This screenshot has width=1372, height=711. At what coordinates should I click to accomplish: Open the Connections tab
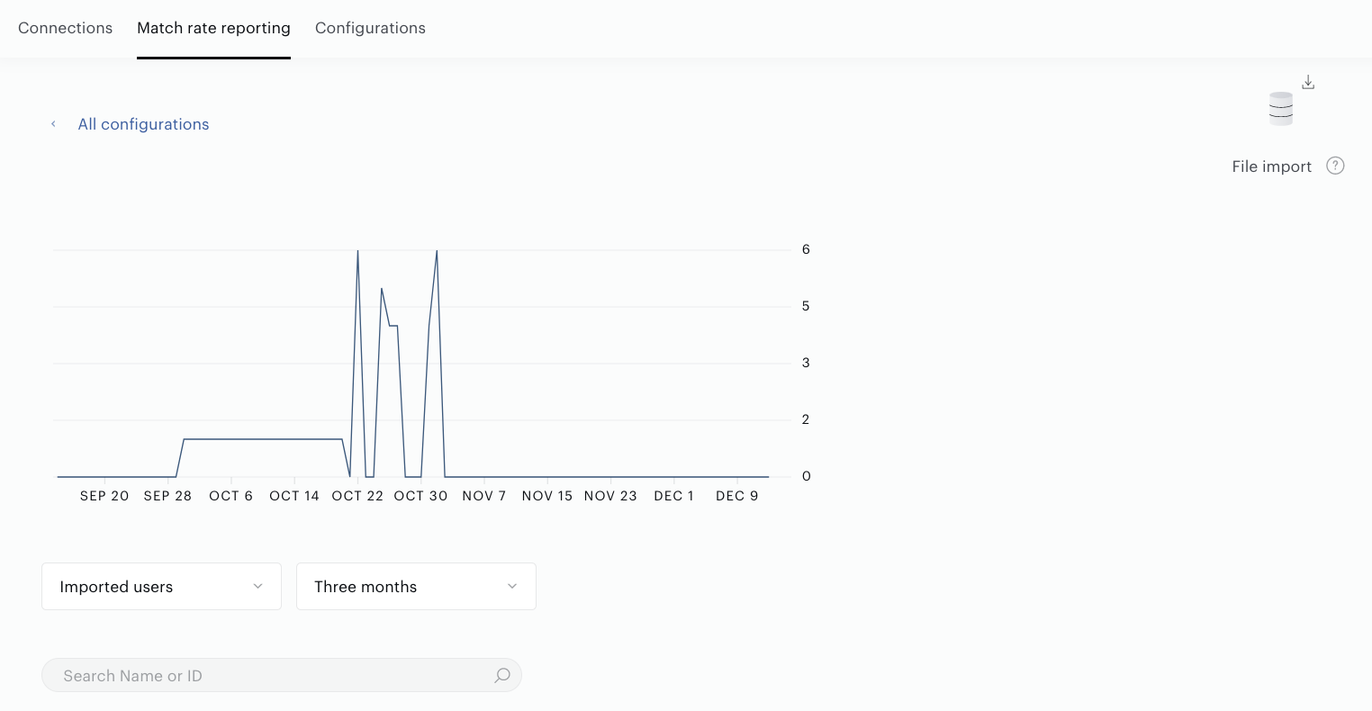coord(65,28)
